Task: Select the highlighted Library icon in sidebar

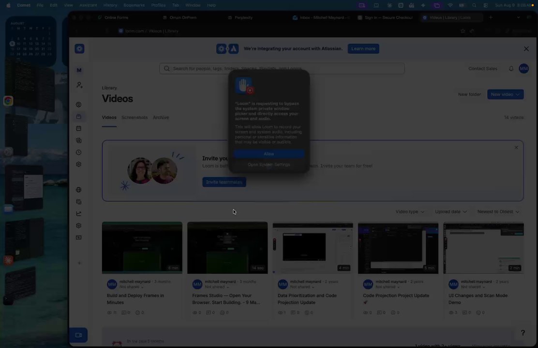Action: point(78,116)
